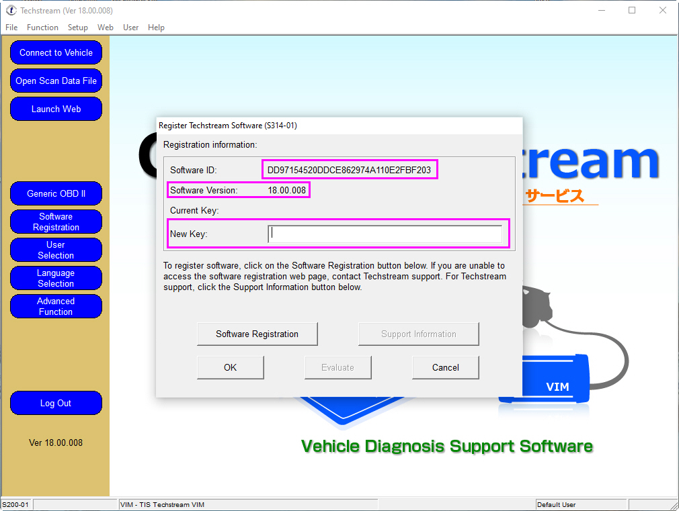Image resolution: width=679 pixels, height=511 pixels.
Task: Cancel the registration dialog
Action: 446,367
